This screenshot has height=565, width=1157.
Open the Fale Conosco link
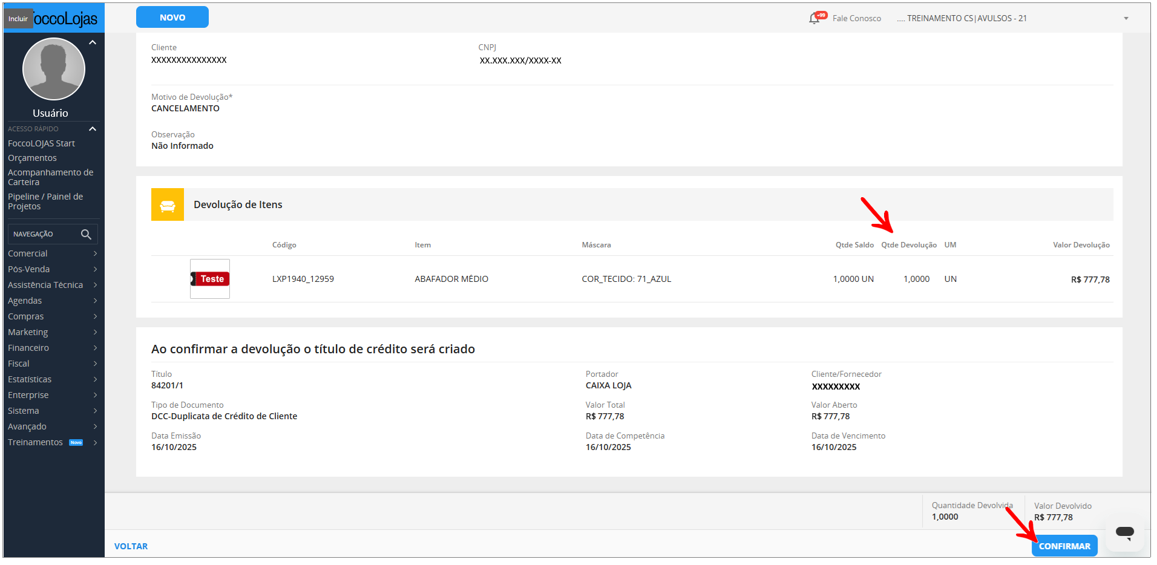[856, 19]
